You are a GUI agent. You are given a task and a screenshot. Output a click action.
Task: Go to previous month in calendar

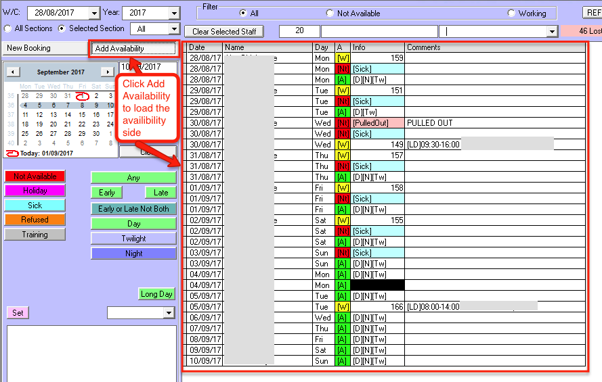[x=13, y=72]
